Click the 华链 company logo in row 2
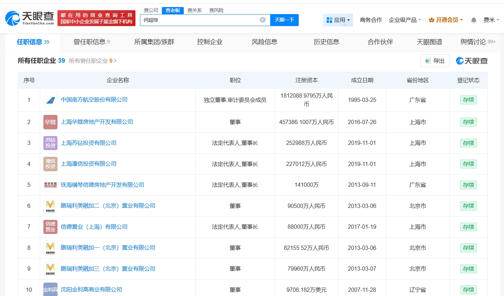504x296 pixels. tap(50, 122)
